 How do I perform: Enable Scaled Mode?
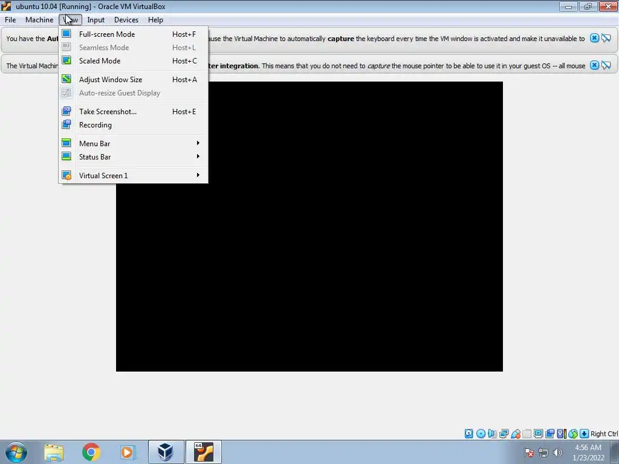coord(133,61)
